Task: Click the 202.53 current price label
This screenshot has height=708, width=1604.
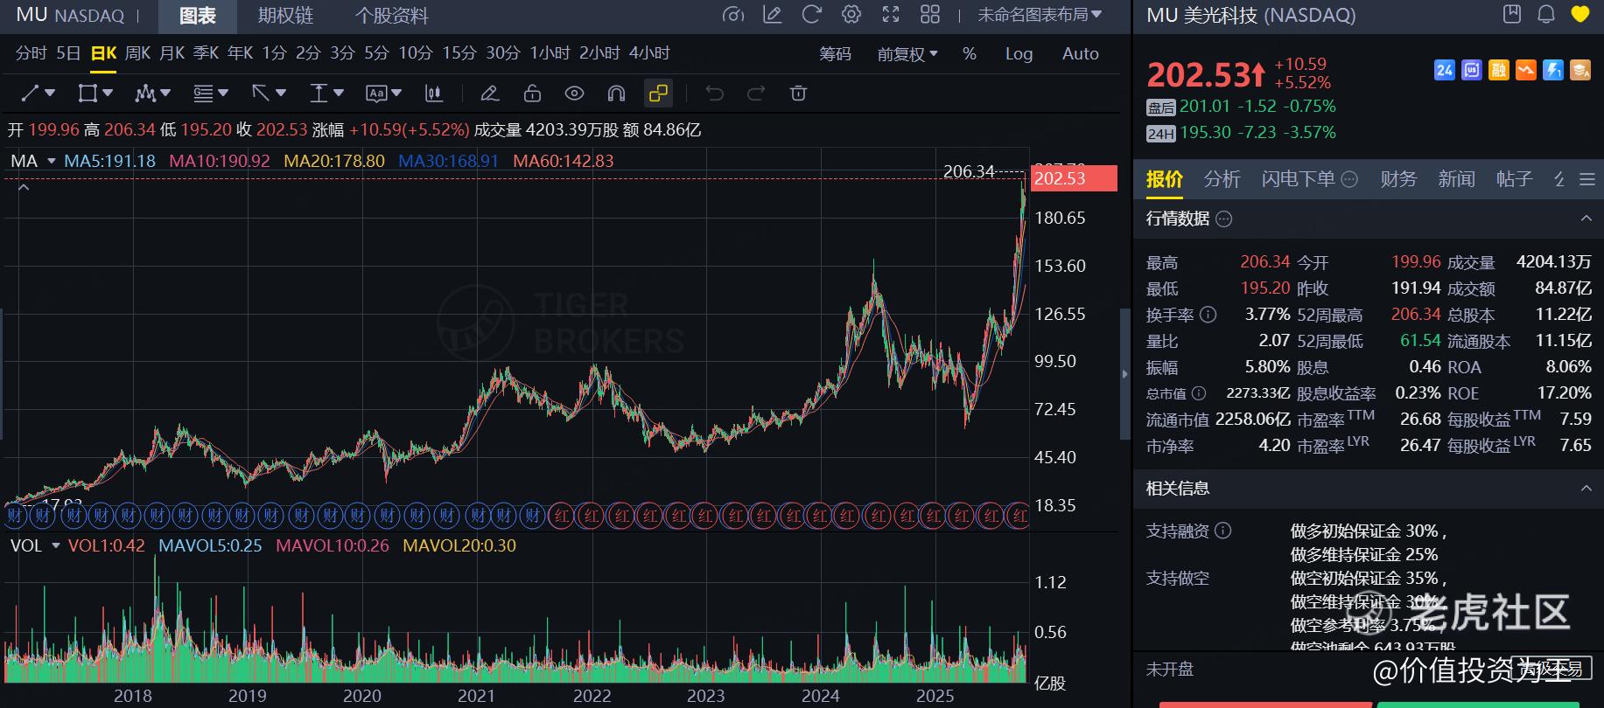Action: (x=1074, y=178)
